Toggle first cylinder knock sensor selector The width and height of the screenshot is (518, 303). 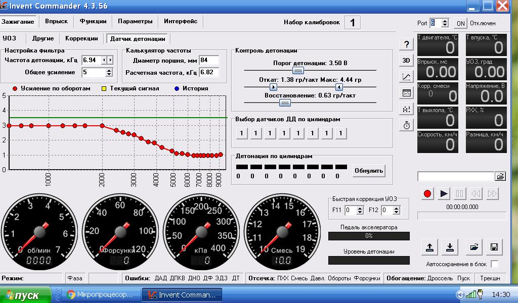pos(241,133)
